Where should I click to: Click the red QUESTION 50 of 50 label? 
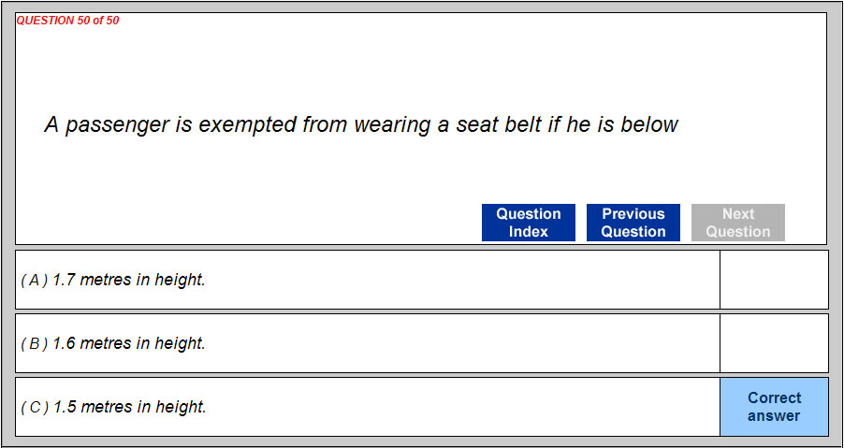pos(68,21)
